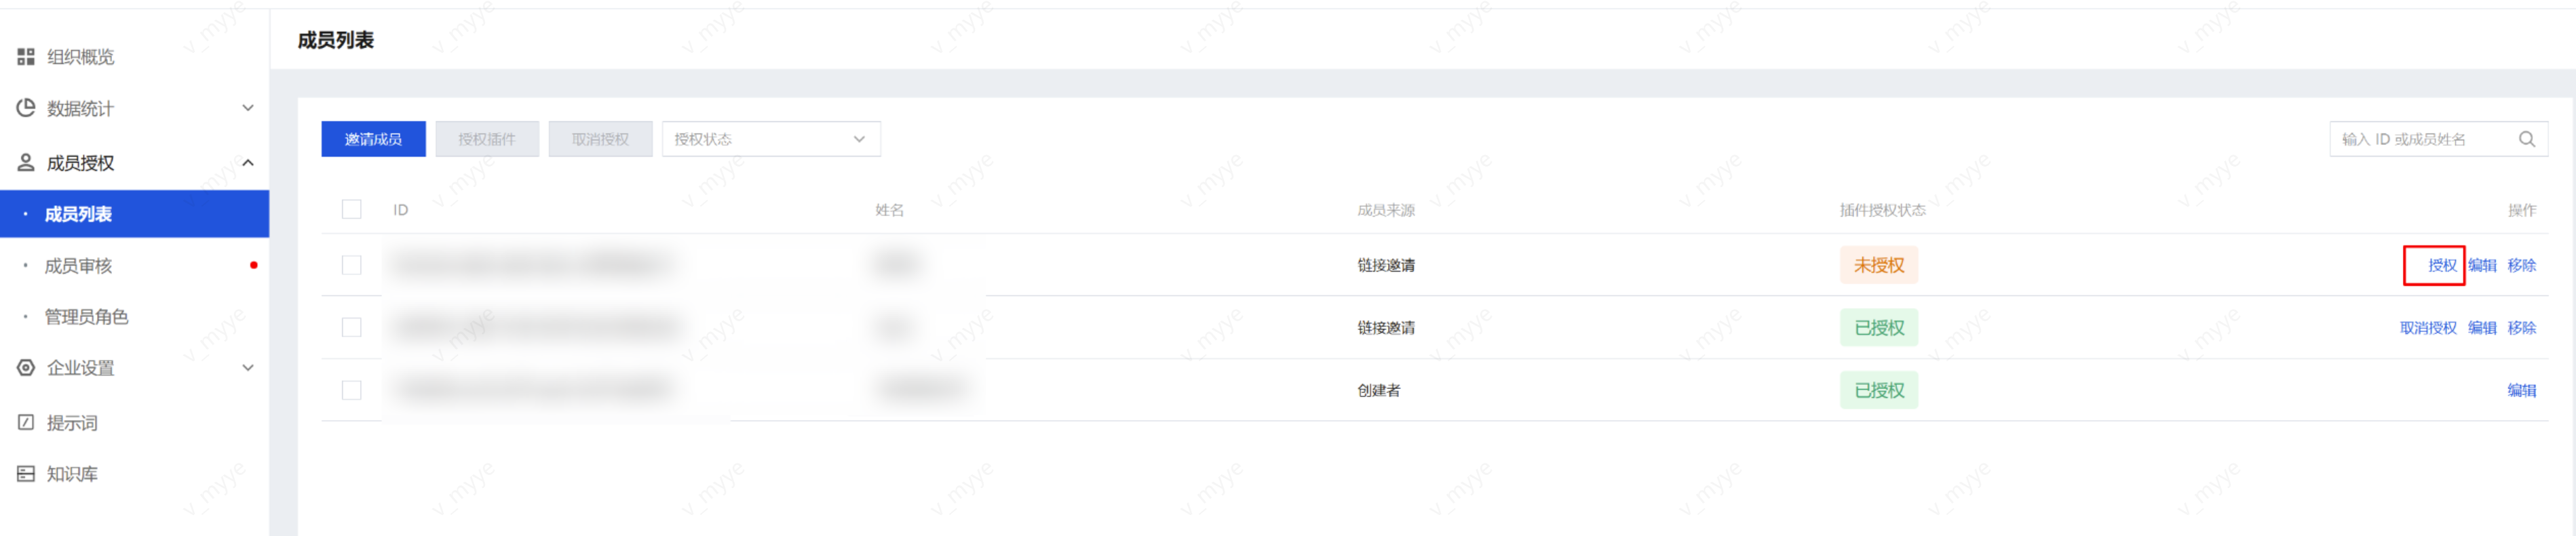
Task: Check the box for the 未授权 member row
Action: [351, 266]
